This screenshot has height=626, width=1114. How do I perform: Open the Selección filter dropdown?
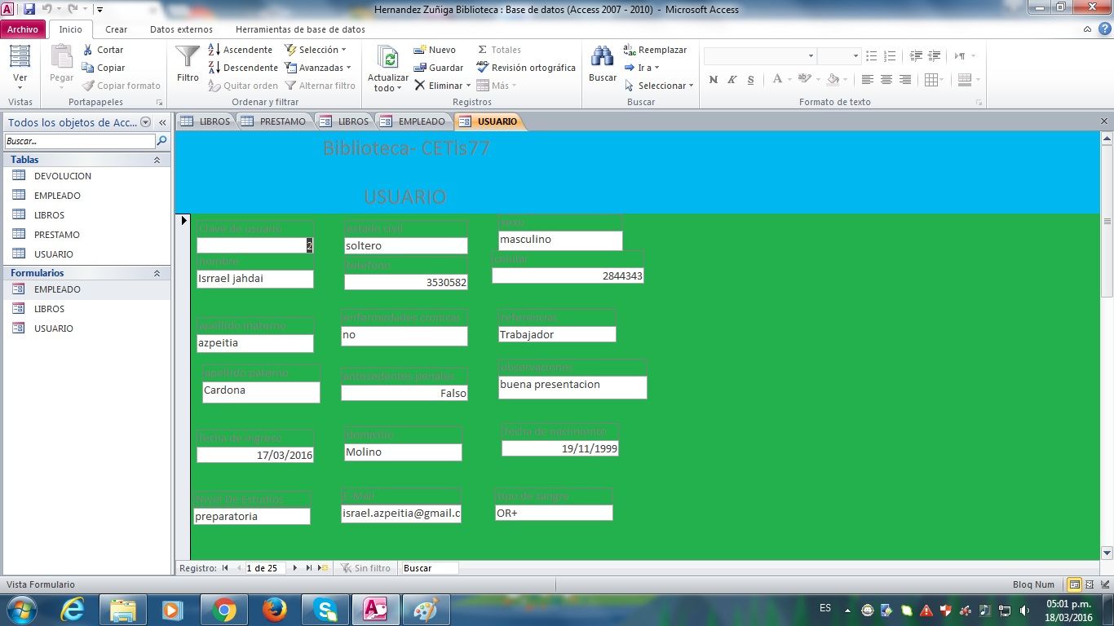point(316,50)
